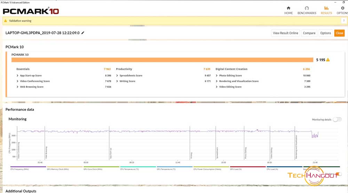Click the PCMark 10 logo
Screen dimensions: 348x193
(31, 11)
